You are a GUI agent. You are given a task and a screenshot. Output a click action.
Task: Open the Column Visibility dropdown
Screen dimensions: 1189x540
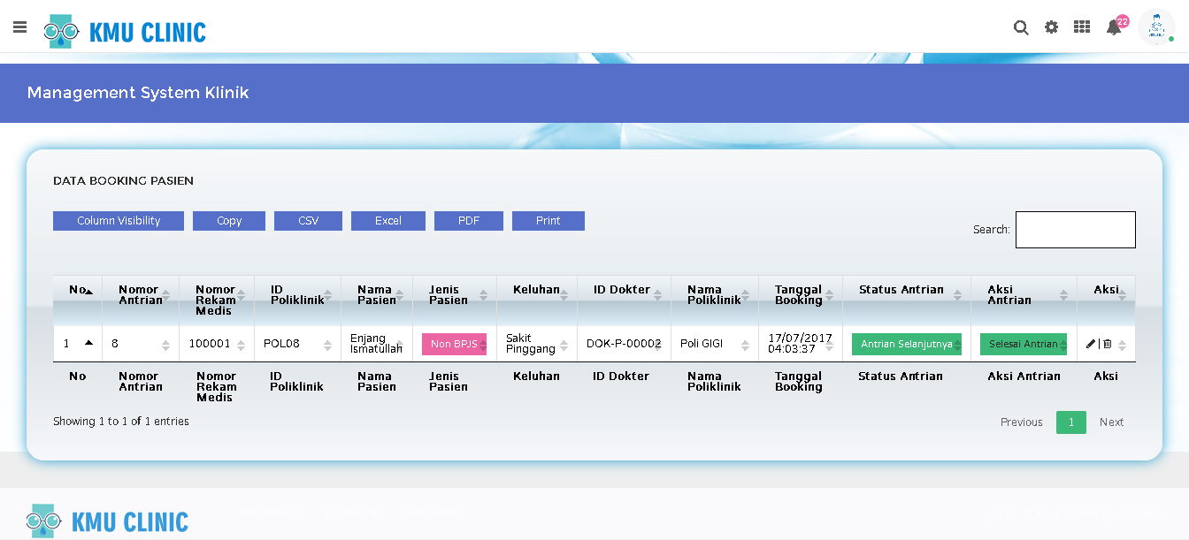[x=119, y=221]
